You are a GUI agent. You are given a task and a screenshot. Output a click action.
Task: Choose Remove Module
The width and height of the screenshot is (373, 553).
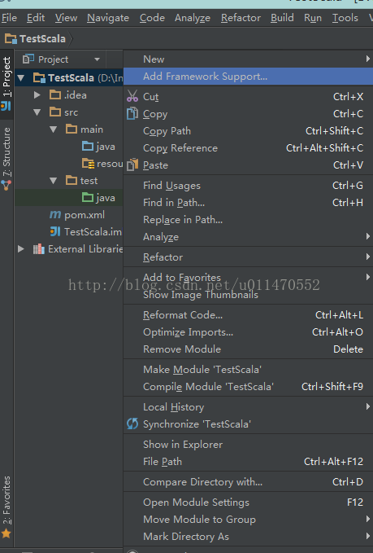click(x=248, y=349)
